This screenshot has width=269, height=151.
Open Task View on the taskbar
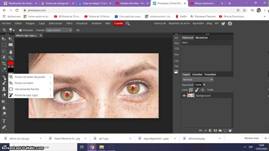click(x=82, y=147)
